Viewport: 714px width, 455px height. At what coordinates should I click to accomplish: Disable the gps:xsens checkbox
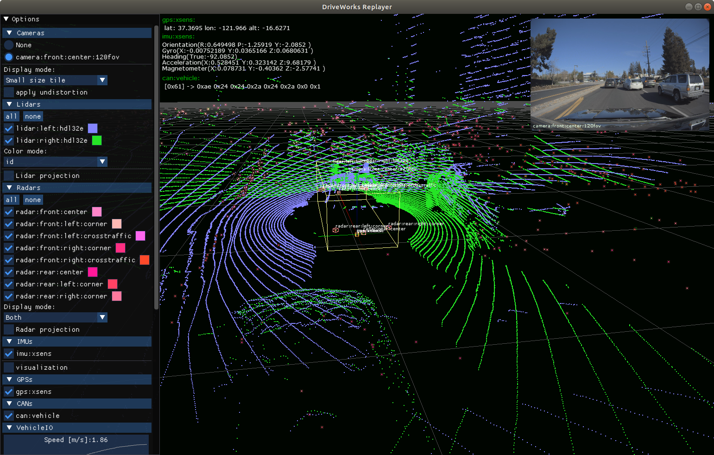click(9, 392)
